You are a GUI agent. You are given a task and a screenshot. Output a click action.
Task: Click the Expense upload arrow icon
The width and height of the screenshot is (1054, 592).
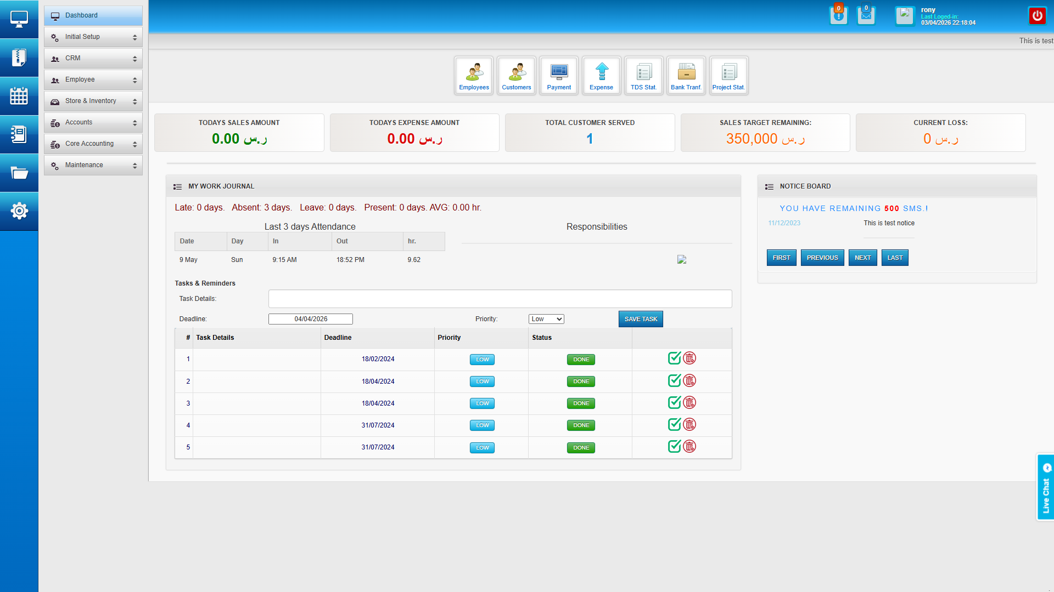[602, 72]
